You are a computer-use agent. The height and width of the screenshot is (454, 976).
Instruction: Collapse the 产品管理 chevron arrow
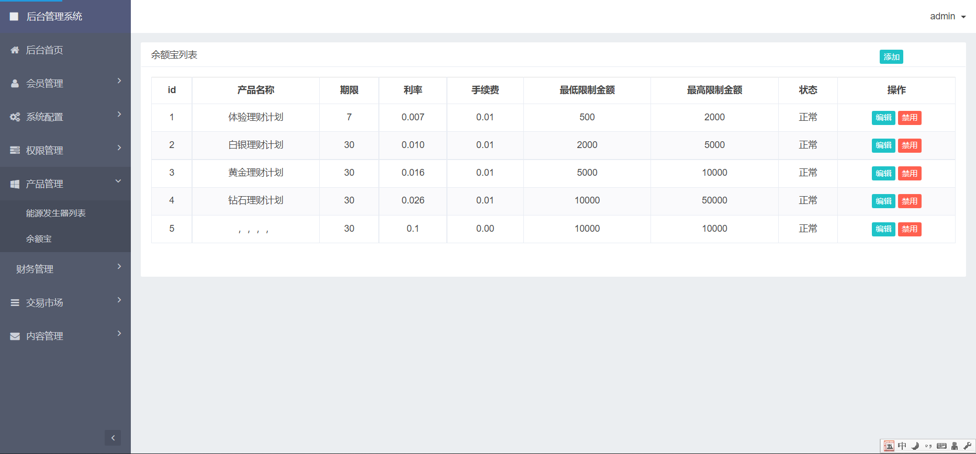[118, 181]
